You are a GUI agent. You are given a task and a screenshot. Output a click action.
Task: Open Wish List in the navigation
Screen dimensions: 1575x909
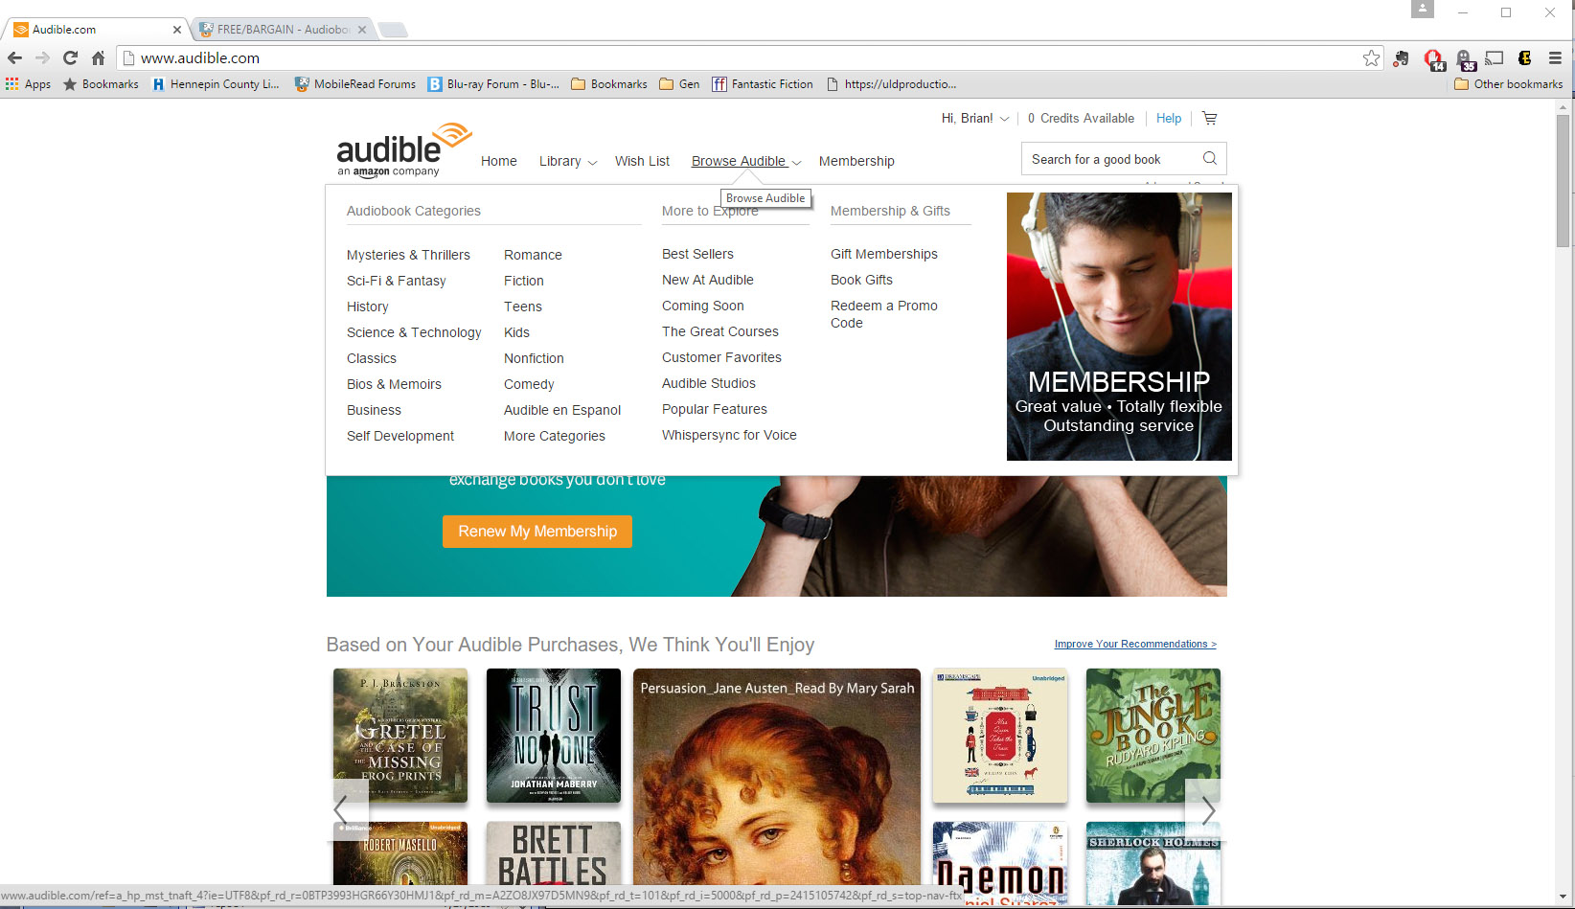[642, 161]
